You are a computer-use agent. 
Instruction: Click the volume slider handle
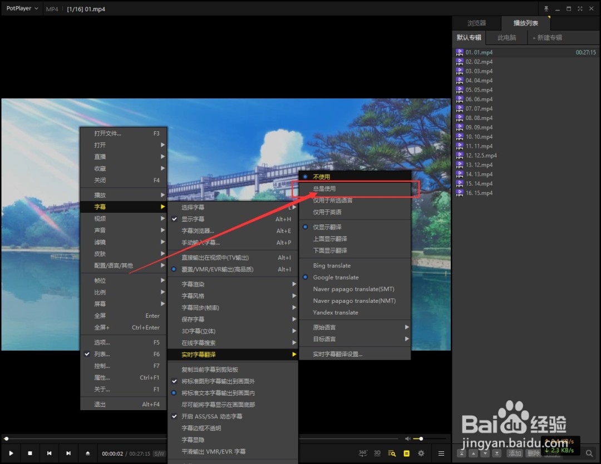421,439
